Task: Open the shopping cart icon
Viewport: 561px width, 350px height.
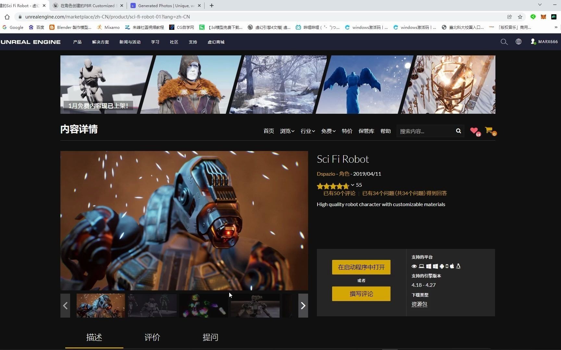Action: click(490, 131)
